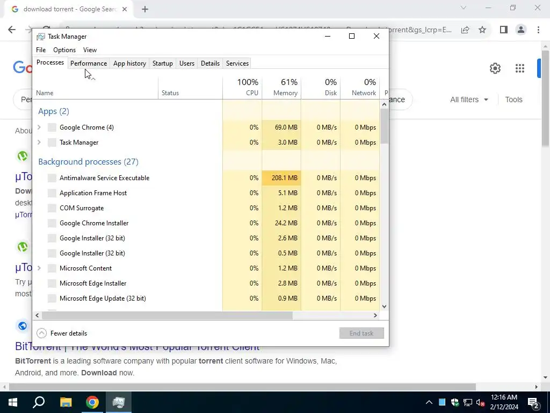Click the Microsoft Edge Installer icon

pos(52,283)
